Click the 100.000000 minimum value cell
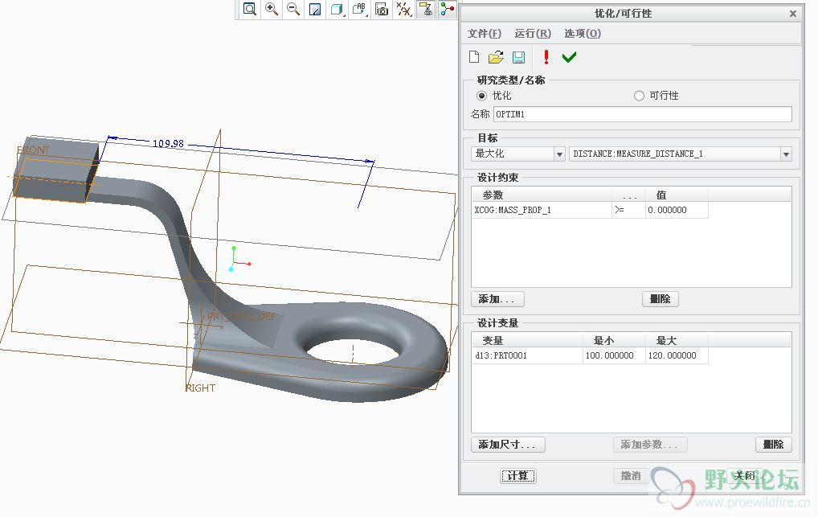Viewport: 818px width, 517px height. click(614, 355)
